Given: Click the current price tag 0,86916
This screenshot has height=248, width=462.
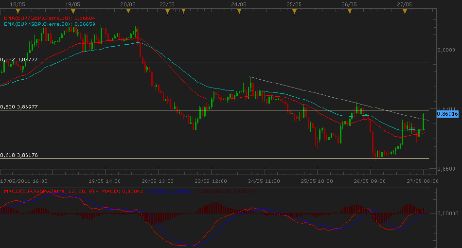Looking at the screenshot, I should pos(447,113).
